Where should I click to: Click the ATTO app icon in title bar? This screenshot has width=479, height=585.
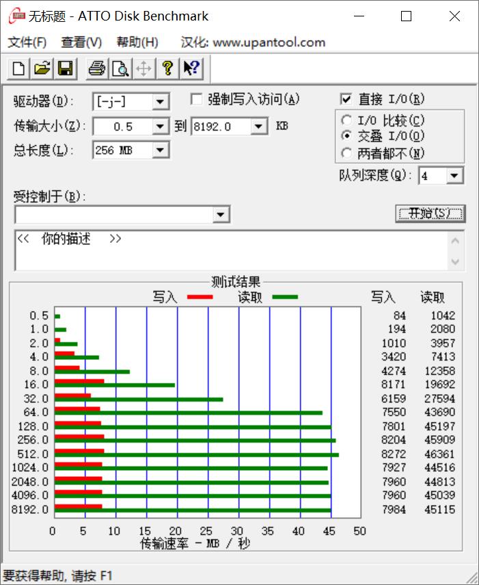[x=17, y=16]
